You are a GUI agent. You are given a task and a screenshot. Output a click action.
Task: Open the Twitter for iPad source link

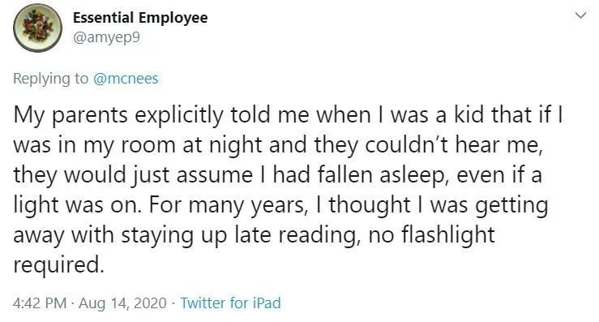230,303
